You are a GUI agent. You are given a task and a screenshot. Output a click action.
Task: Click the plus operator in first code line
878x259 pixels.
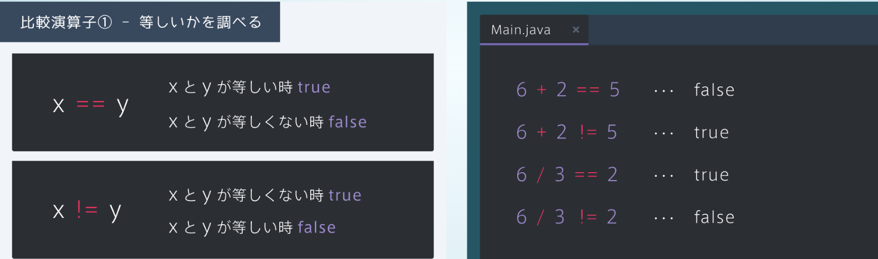click(x=541, y=90)
